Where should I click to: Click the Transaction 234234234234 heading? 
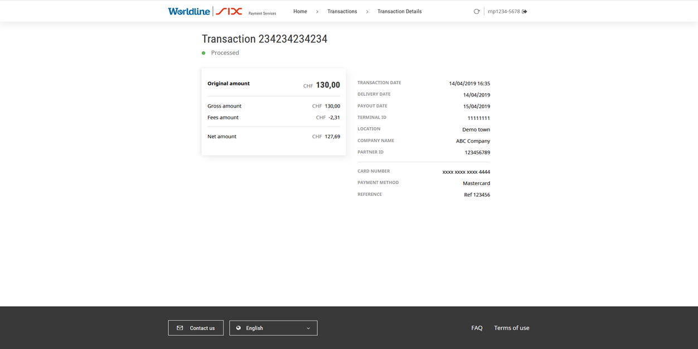pos(264,39)
